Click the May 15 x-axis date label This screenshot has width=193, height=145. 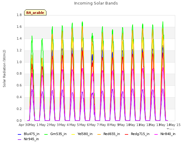point(175,125)
